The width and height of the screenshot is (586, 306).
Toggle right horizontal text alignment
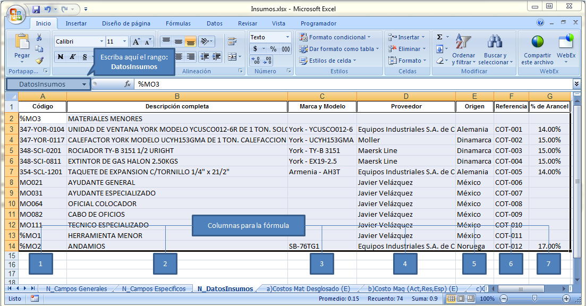[x=191, y=57]
